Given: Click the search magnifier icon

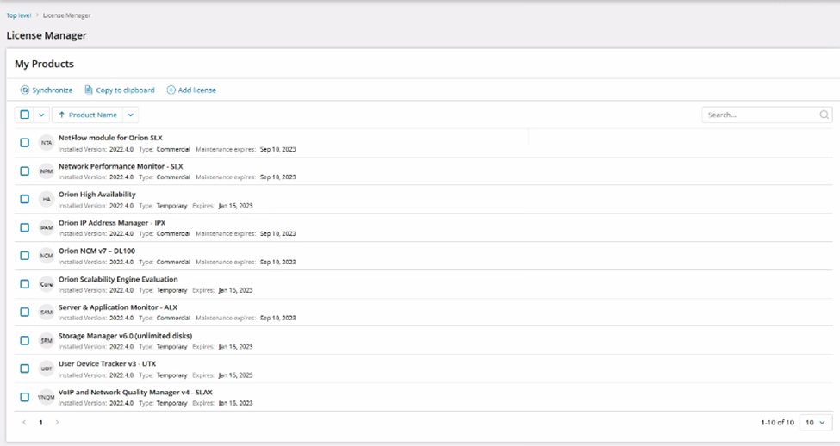Looking at the screenshot, I should [824, 115].
